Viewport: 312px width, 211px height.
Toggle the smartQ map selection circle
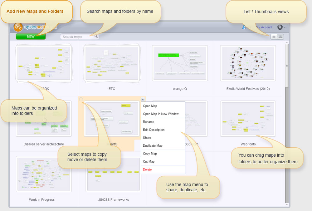81,99
